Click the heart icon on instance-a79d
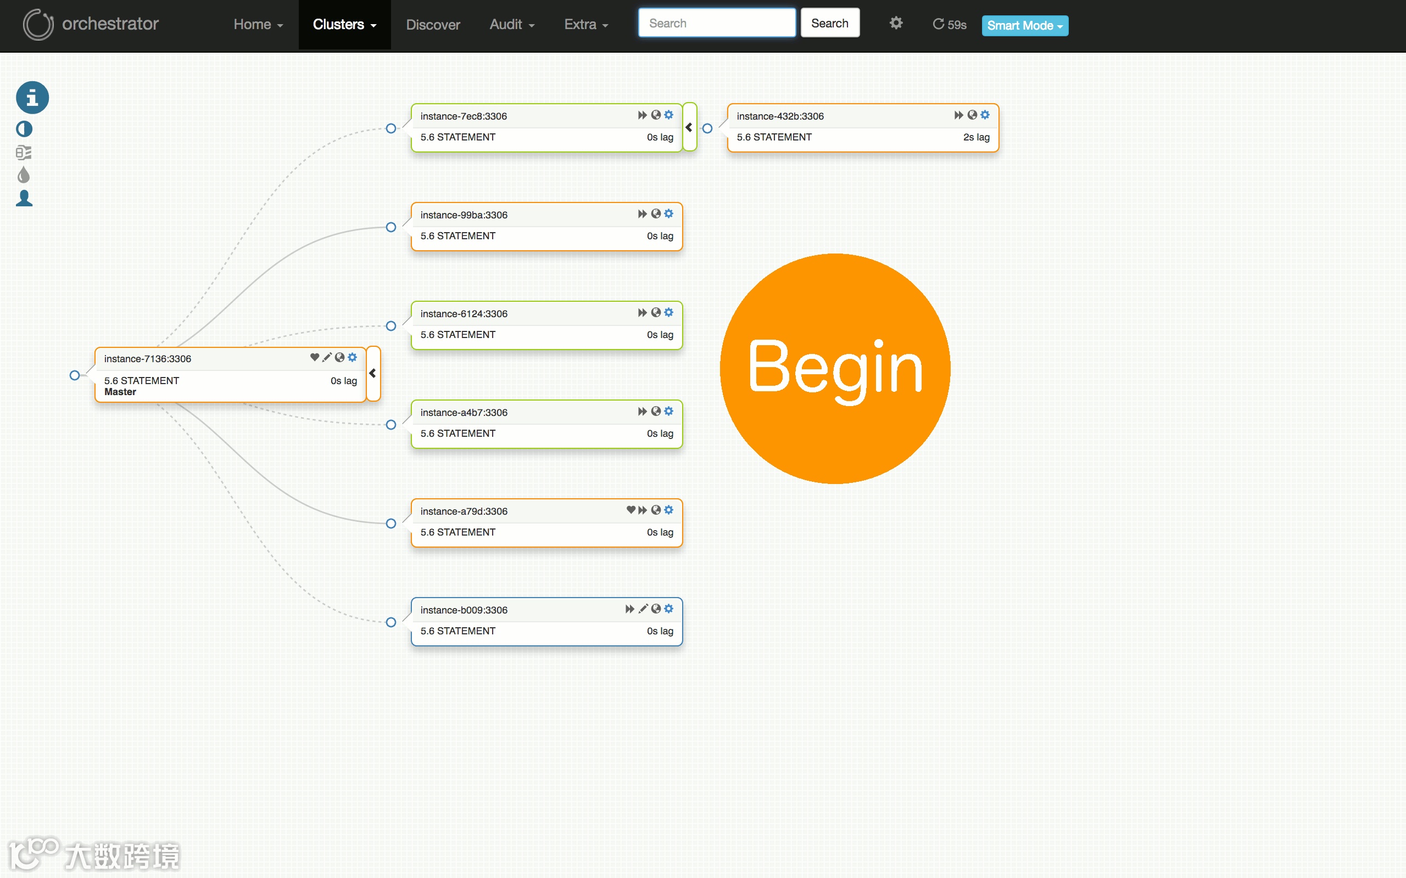Viewport: 1406px width, 878px height. [x=631, y=510]
